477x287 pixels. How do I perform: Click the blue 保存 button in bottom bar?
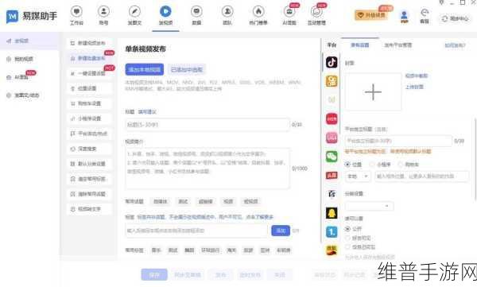tap(154, 275)
